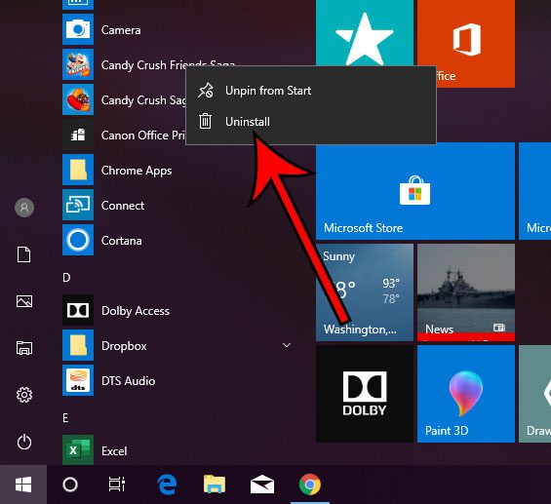Open File Explorer from Start sidebar

pos(24,348)
